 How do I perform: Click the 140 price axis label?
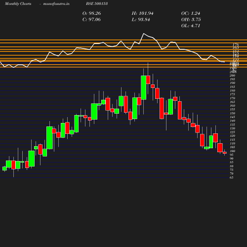coord(232,121)
